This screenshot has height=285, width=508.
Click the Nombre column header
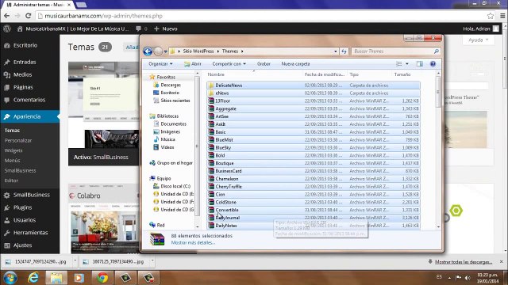tap(216, 74)
